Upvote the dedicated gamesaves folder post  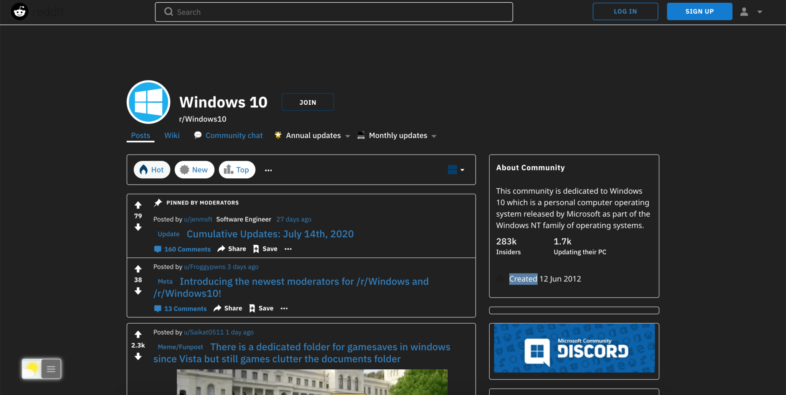[138, 334]
